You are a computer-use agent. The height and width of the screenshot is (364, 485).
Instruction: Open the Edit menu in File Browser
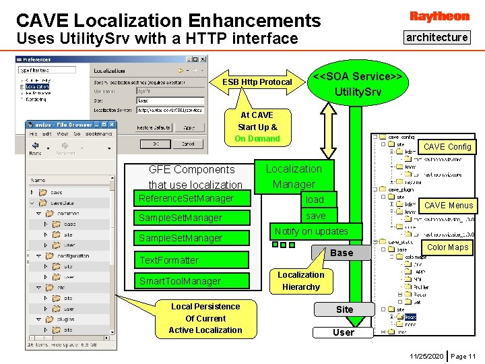tap(46, 133)
